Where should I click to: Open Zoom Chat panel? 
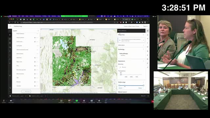[x=69, y=101]
